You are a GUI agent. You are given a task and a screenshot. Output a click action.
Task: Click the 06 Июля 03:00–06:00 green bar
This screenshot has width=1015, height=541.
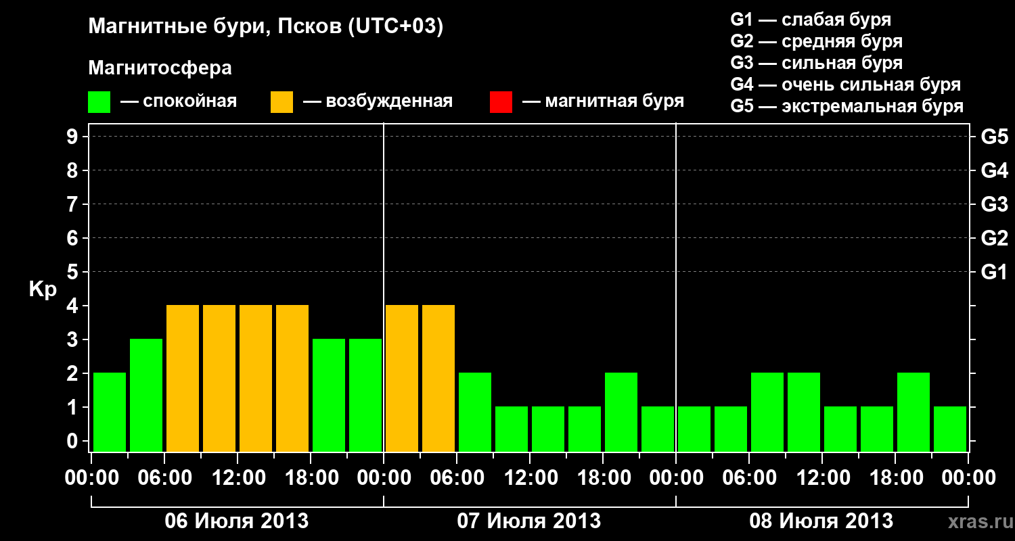[146, 395]
